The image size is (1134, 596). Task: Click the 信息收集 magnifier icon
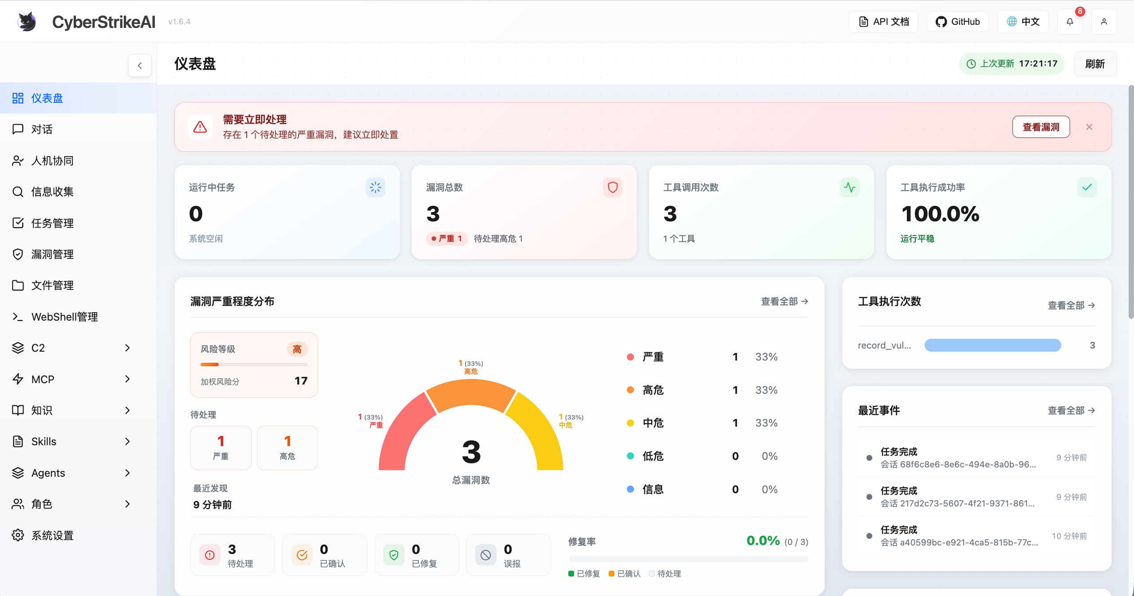coord(18,192)
